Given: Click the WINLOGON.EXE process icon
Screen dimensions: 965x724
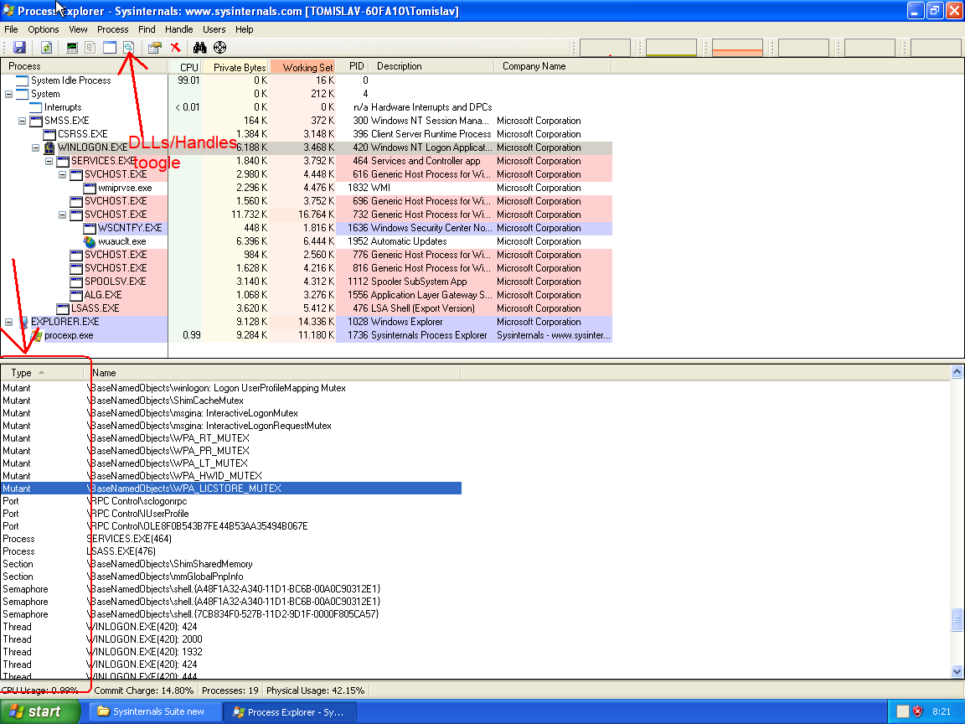Looking at the screenshot, I should tap(49, 147).
